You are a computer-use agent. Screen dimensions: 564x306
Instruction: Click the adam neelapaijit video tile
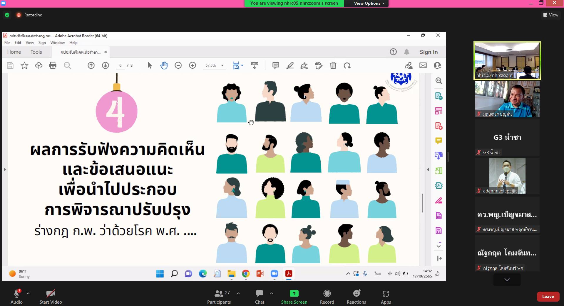tap(507, 176)
